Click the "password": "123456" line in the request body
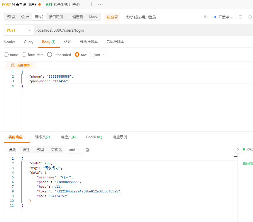This screenshot has height=222, width=253. [x=48, y=81]
